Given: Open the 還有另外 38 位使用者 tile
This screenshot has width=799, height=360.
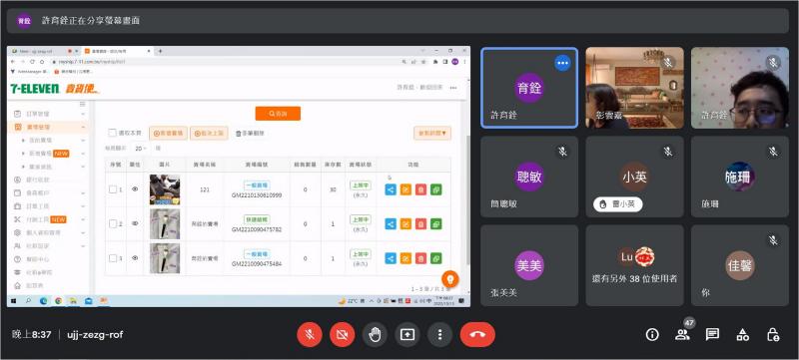Looking at the screenshot, I should click(x=634, y=266).
